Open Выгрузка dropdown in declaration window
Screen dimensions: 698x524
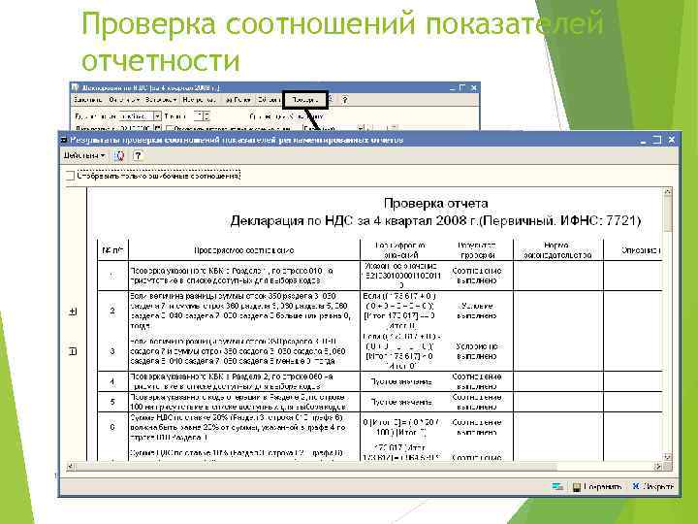click(161, 100)
